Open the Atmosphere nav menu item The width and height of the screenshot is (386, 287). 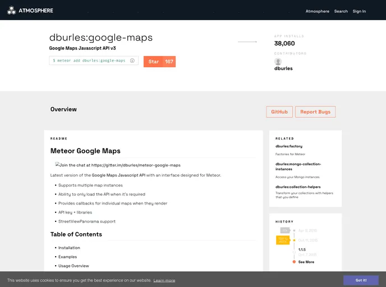pos(317,11)
